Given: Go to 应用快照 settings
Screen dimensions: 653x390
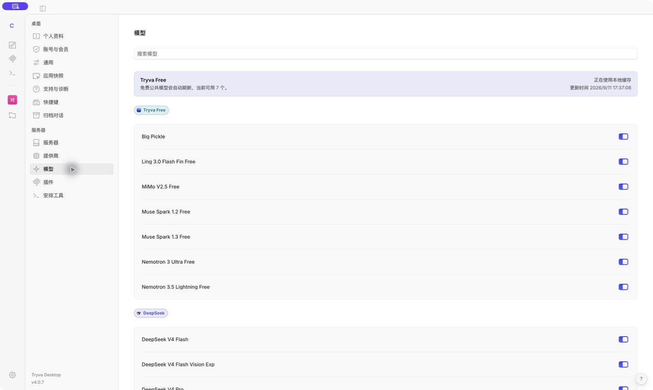Looking at the screenshot, I should [72, 76].
